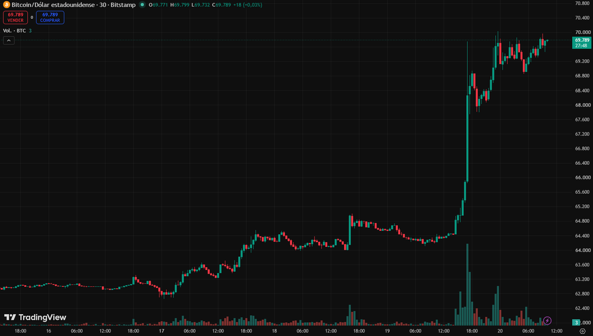
Task: Click the 68.800 price axis label
Action: [583, 76]
